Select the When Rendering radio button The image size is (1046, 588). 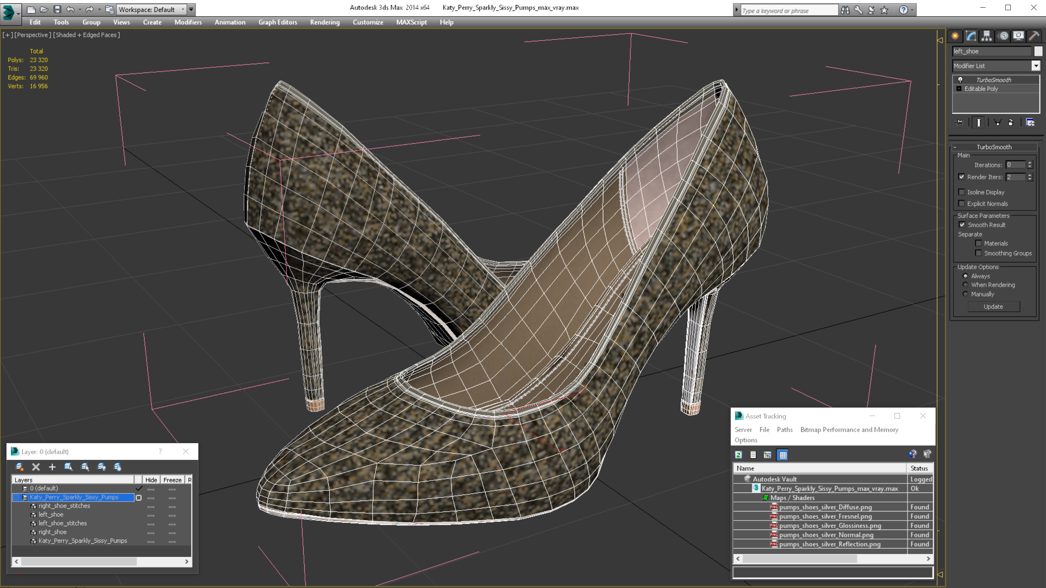pos(965,285)
